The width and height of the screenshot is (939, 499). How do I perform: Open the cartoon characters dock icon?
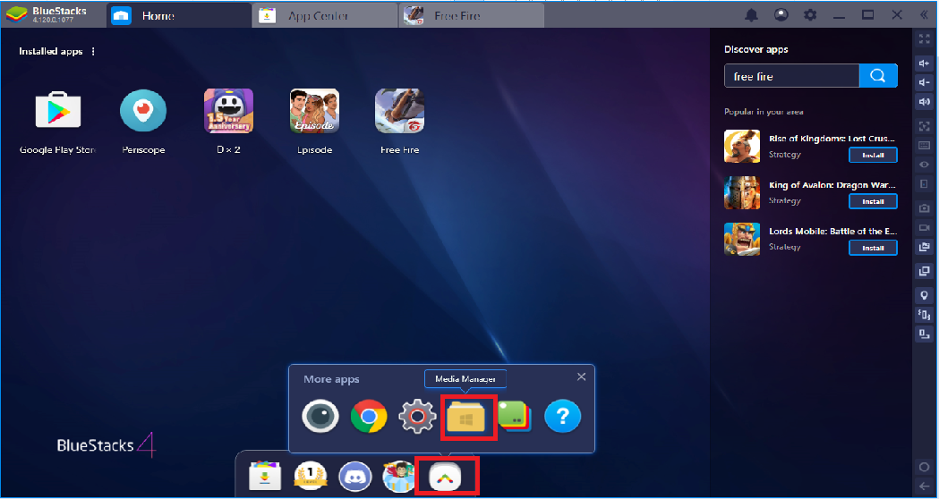point(400,477)
